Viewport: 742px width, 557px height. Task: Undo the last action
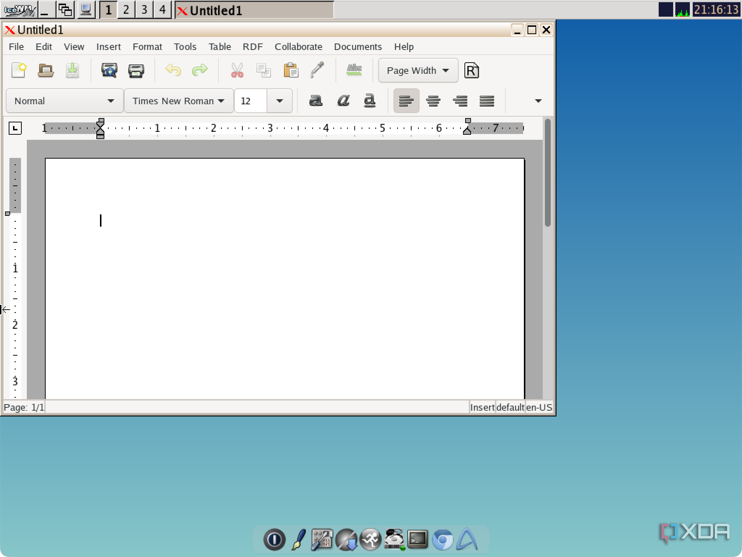click(x=173, y=70)
